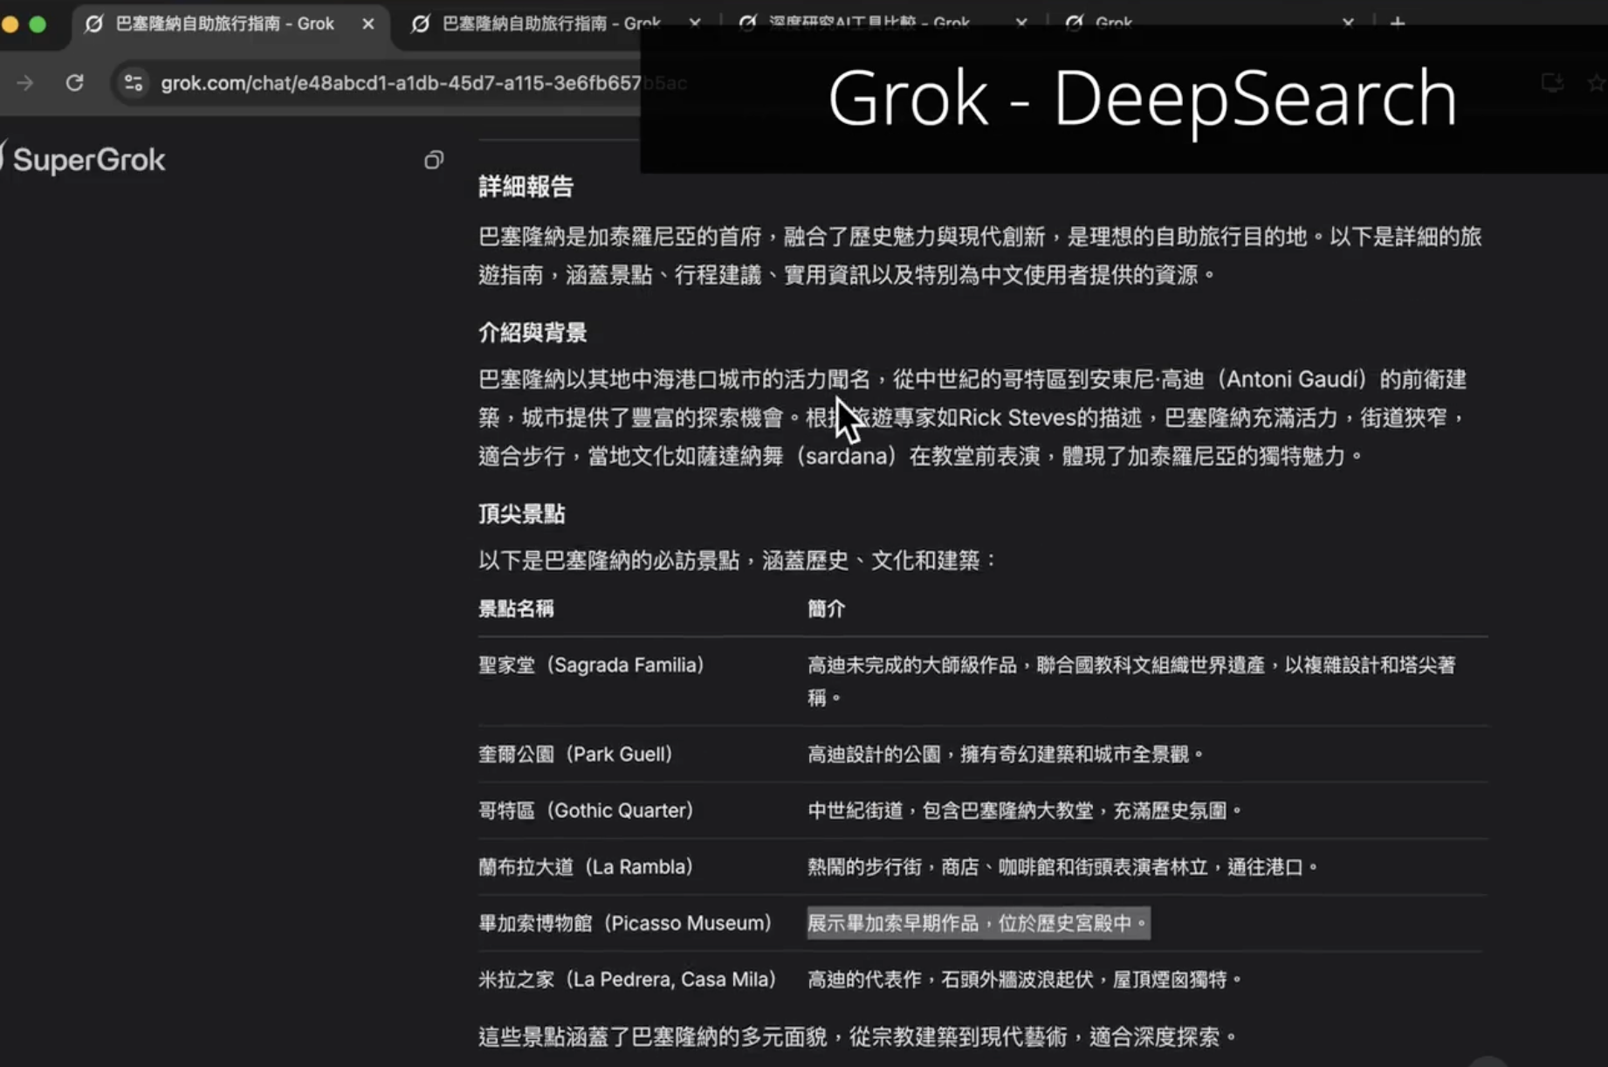Screen dimensions: 1608x1067
Task: Select the 奎爾公園（Park Guell）cell
Action: tap(575, 754)
